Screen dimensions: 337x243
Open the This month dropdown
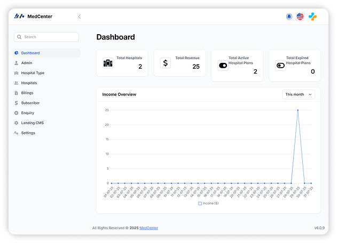(299, 94)
